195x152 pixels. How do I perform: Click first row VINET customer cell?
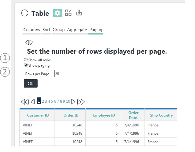coord(37,125)
